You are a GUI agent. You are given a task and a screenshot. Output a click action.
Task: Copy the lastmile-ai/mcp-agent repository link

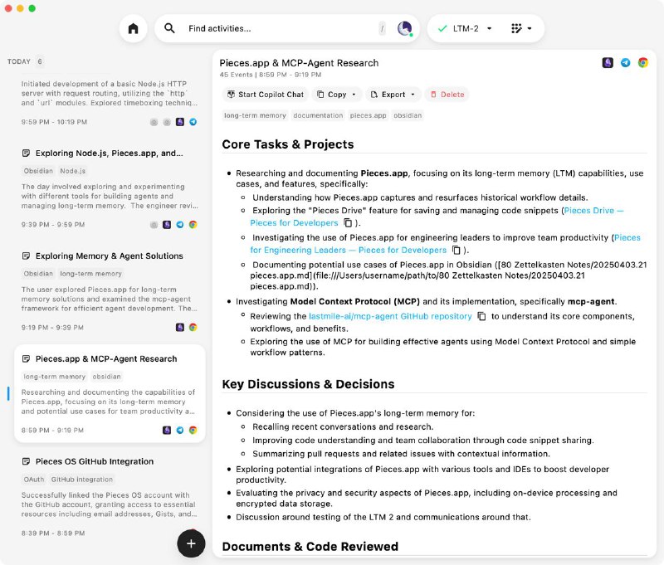(x=481, y=316)
